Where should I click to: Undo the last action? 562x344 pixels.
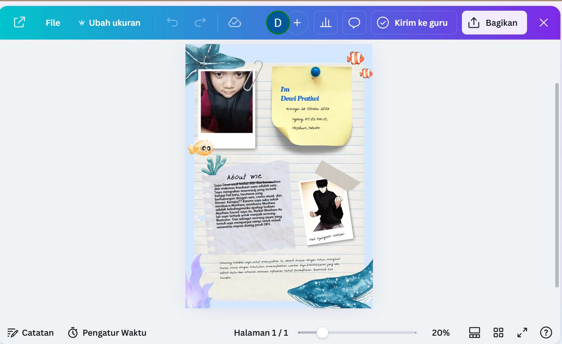pos(172,23)
